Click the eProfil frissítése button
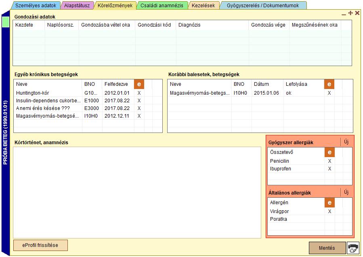Image resolution: width=363 pixels, height=257 pixels. coord(40,245)
